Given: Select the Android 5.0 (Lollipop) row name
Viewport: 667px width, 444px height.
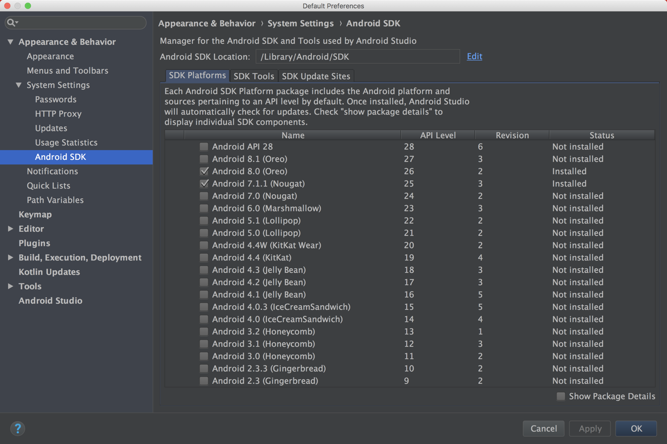Looking at the screenshot, I should click(x=256, y=233).
